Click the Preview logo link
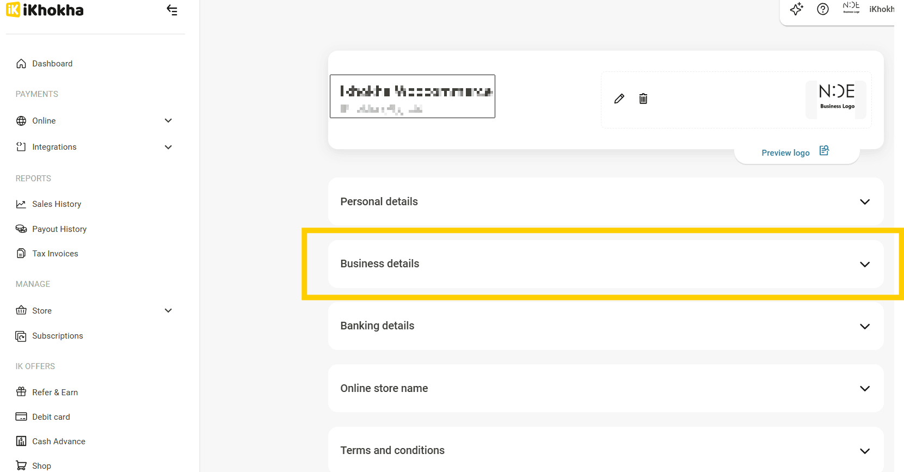The width and height of the screenshot is (904, 472). click(x=785, y=153)
